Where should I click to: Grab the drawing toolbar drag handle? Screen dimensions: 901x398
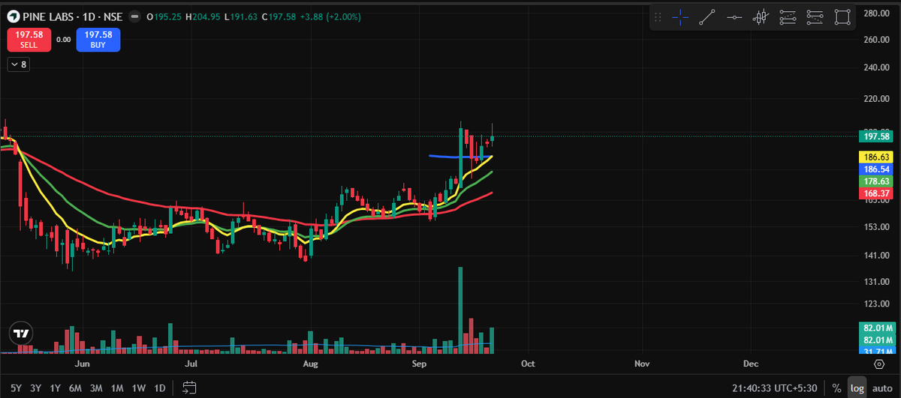tap(658, 17)
